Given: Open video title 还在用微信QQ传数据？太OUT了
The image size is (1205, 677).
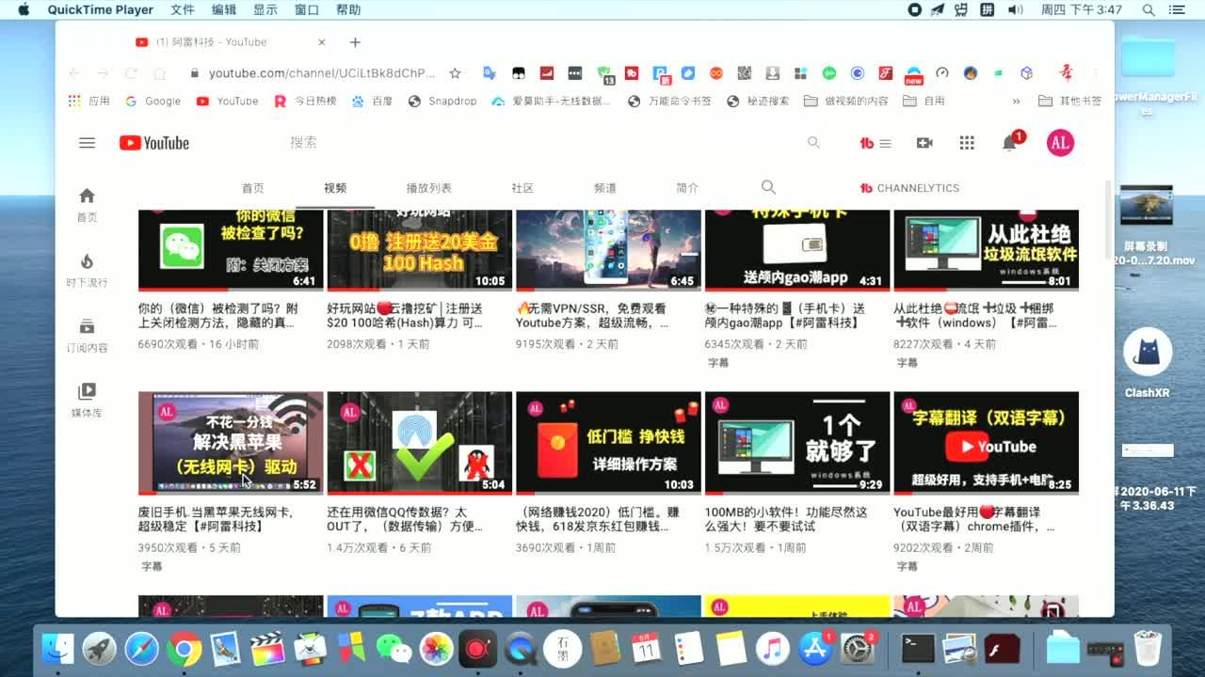Looking at the screenshot, I should (405, 519).
